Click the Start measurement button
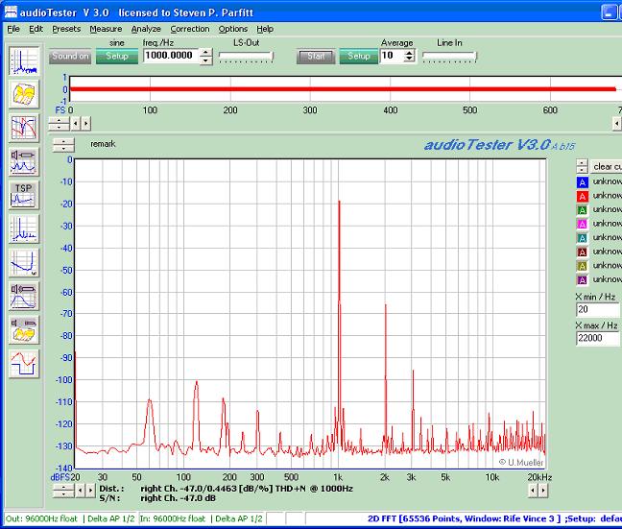This screenshot has height=529, width=622. 316,57
